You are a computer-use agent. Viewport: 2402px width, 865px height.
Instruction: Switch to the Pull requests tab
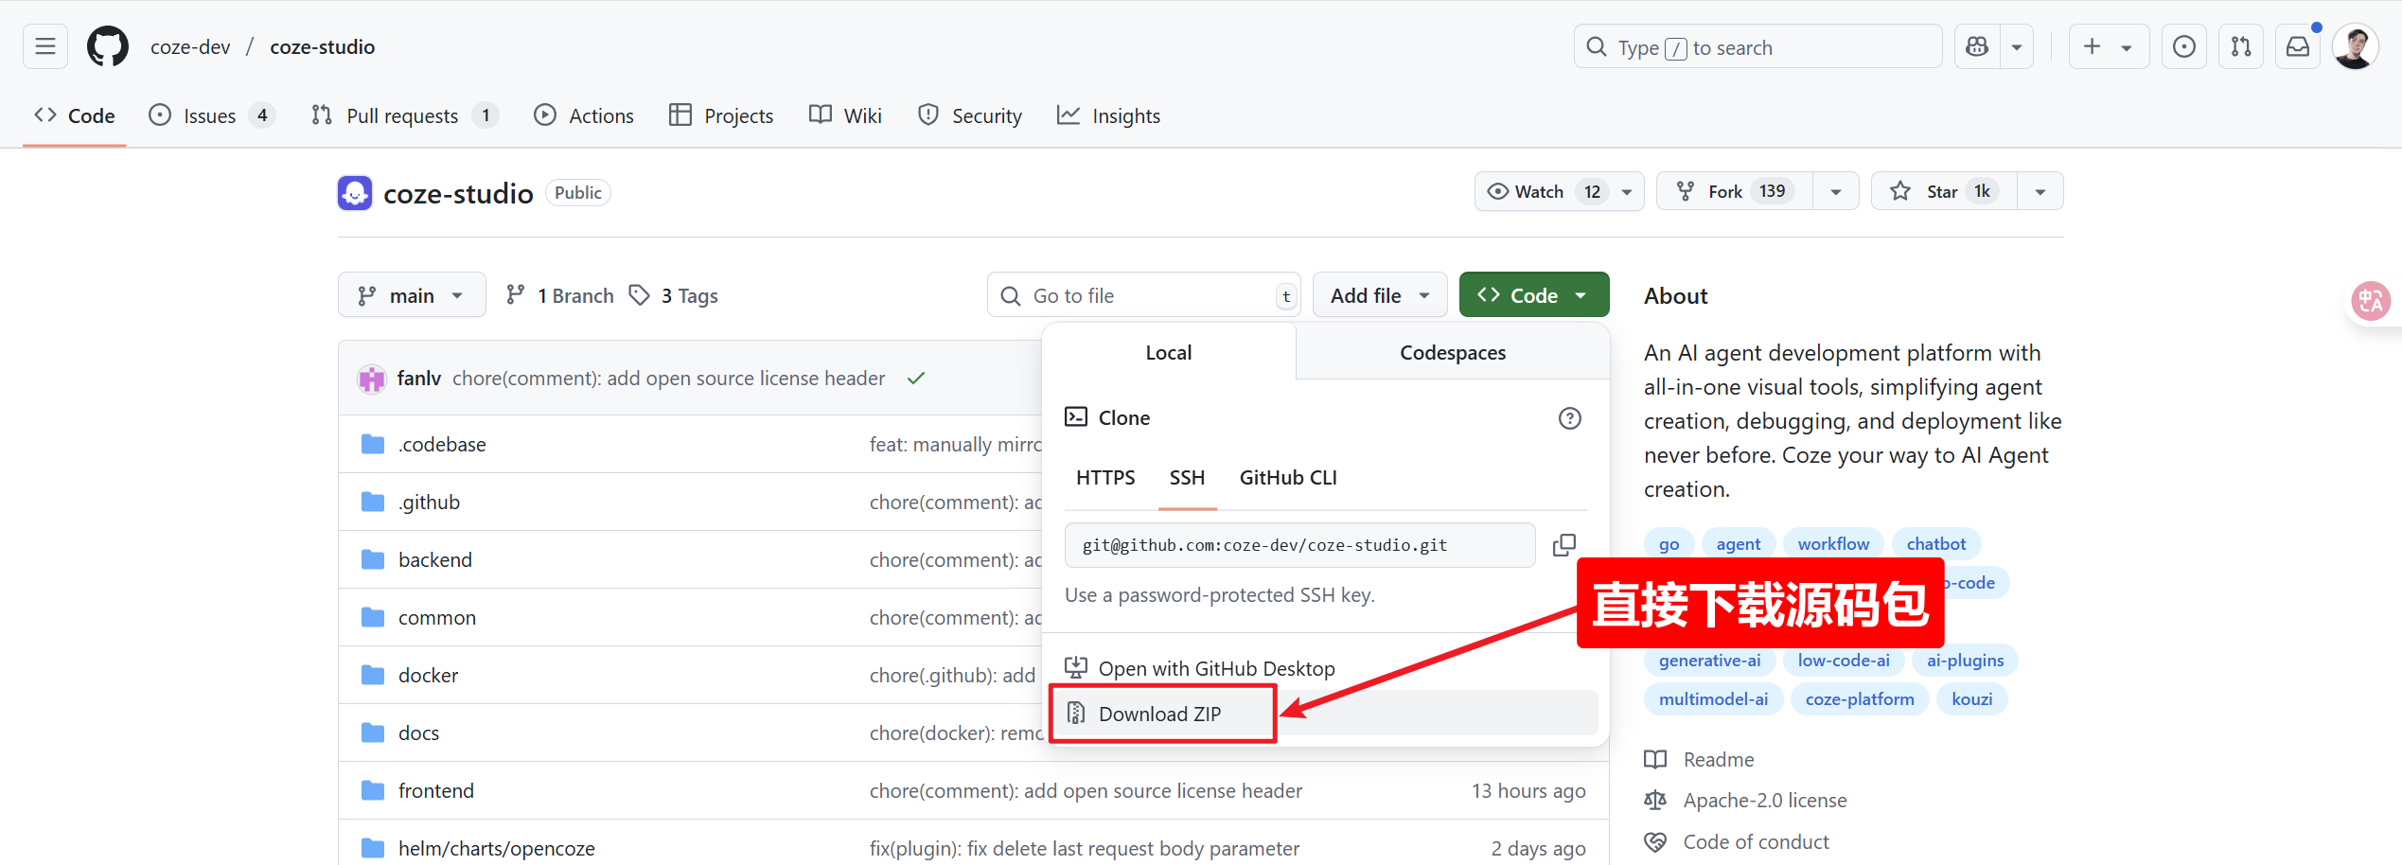pyautogui.click(x=404, y=115)
